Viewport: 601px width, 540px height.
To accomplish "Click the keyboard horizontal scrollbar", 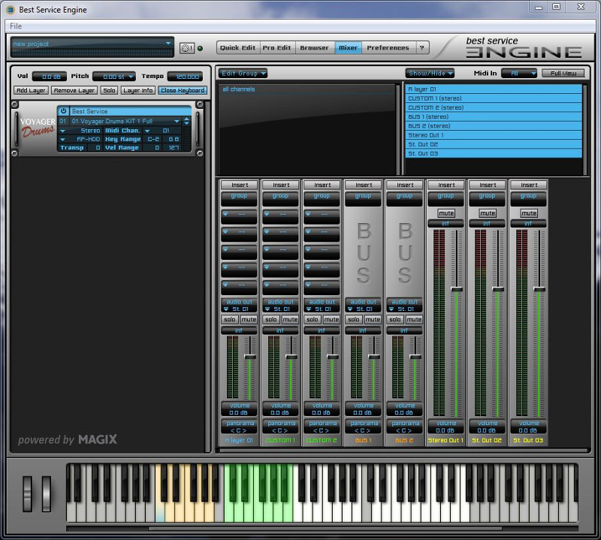I will click(x=325, y=529).
